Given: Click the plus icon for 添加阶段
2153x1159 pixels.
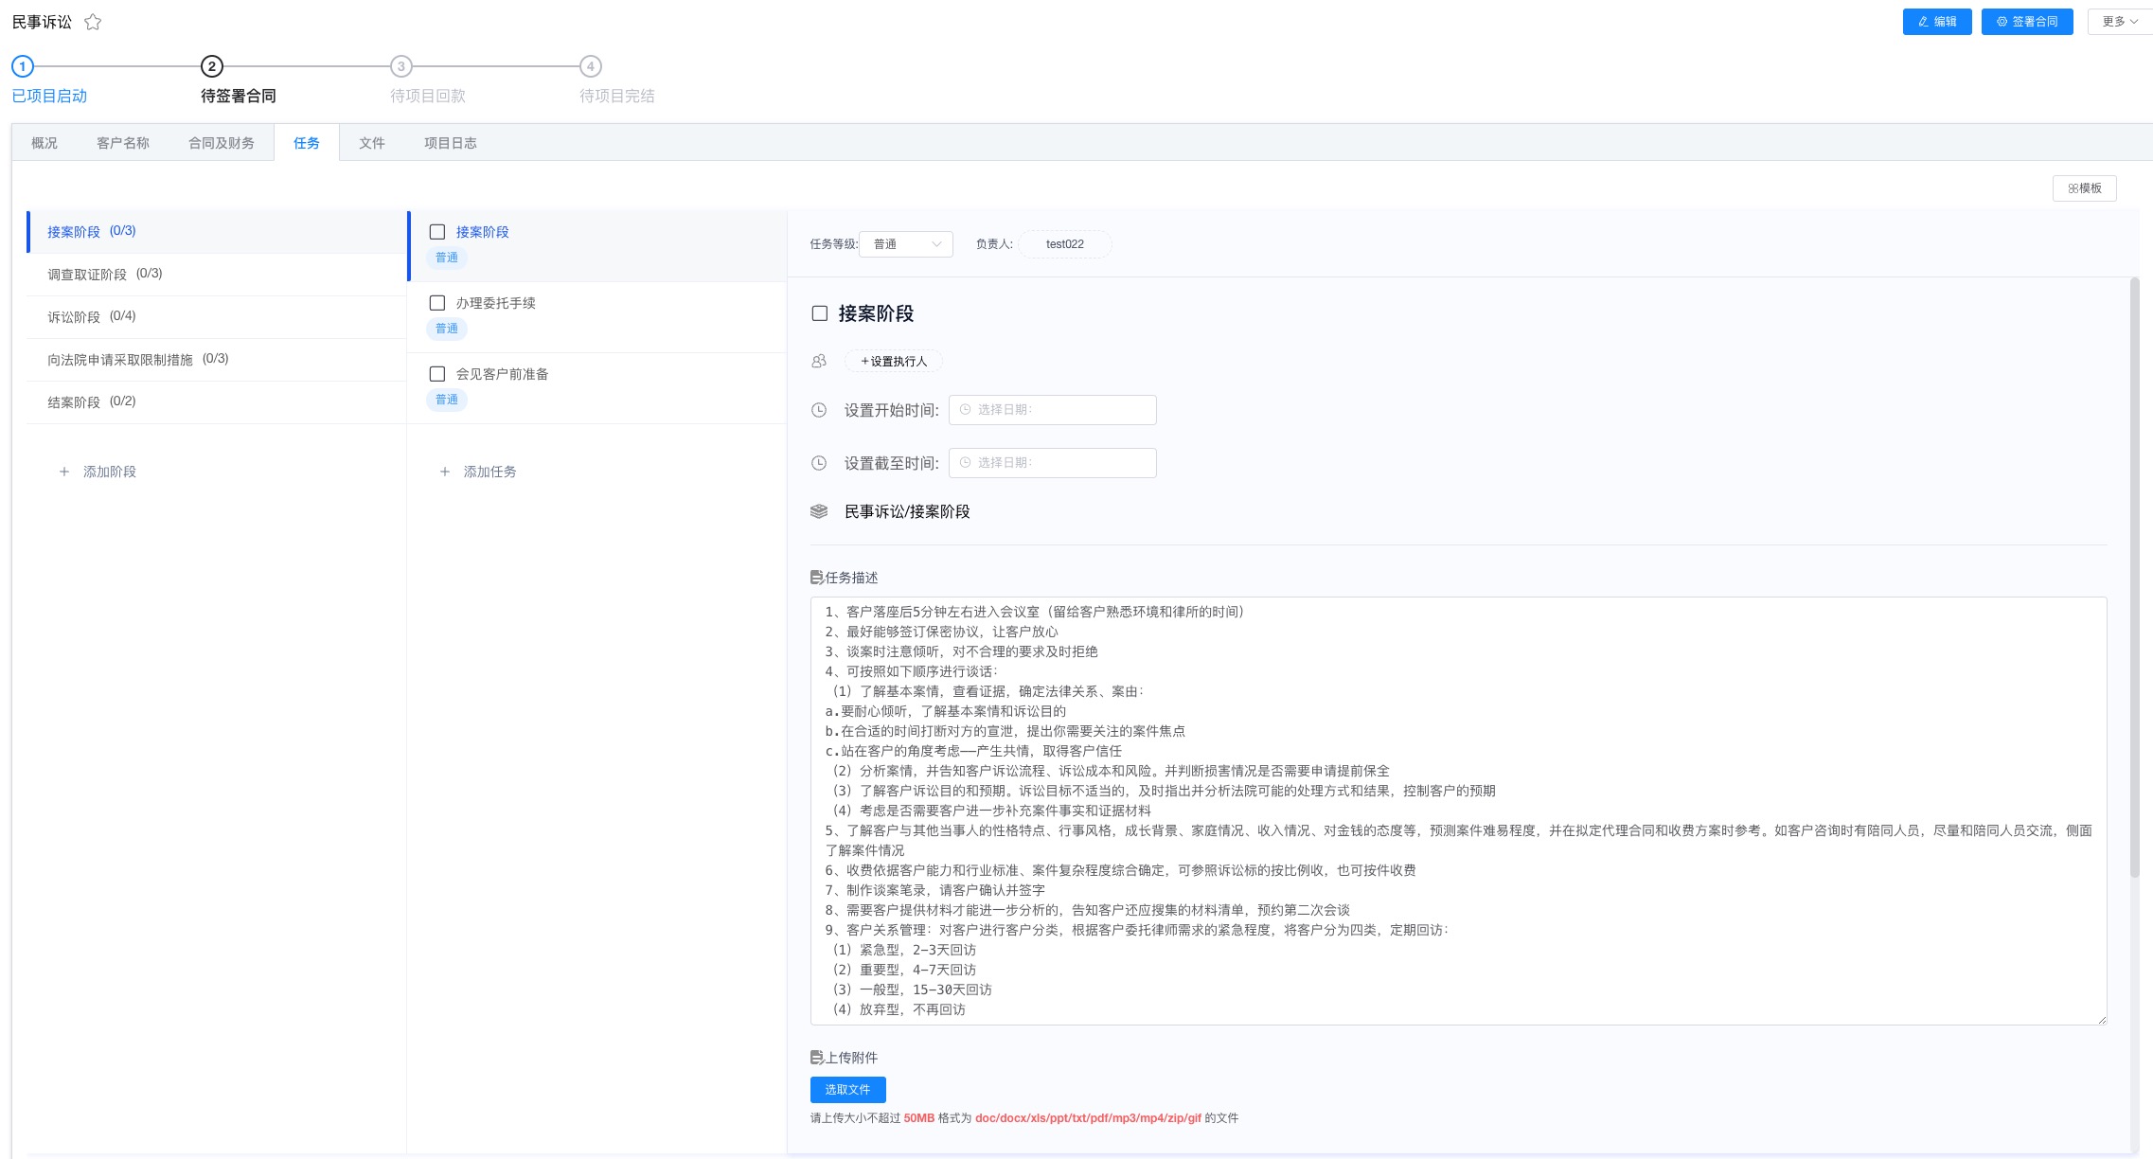Looking at the screenshot, I should (64, 472).
